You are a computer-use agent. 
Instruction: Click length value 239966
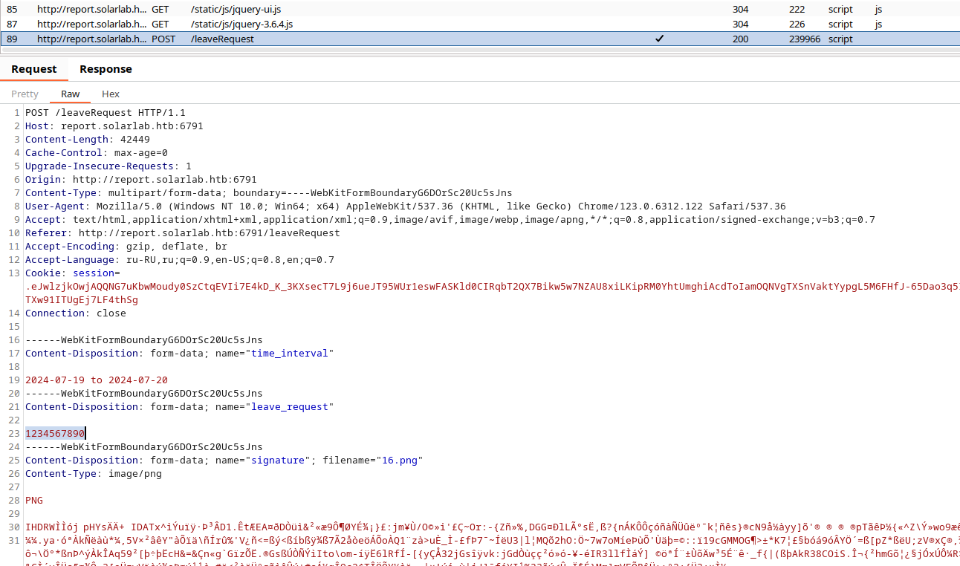(x=805, y=39)
